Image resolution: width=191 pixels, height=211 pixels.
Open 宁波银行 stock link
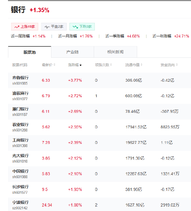(20, 202)
